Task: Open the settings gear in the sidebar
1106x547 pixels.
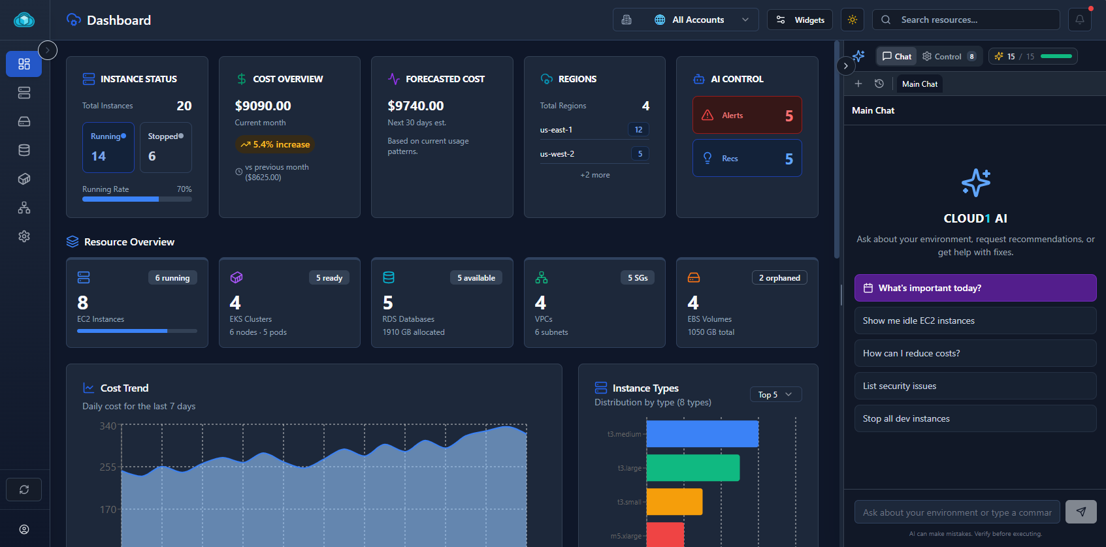Action: pos(24,236)
